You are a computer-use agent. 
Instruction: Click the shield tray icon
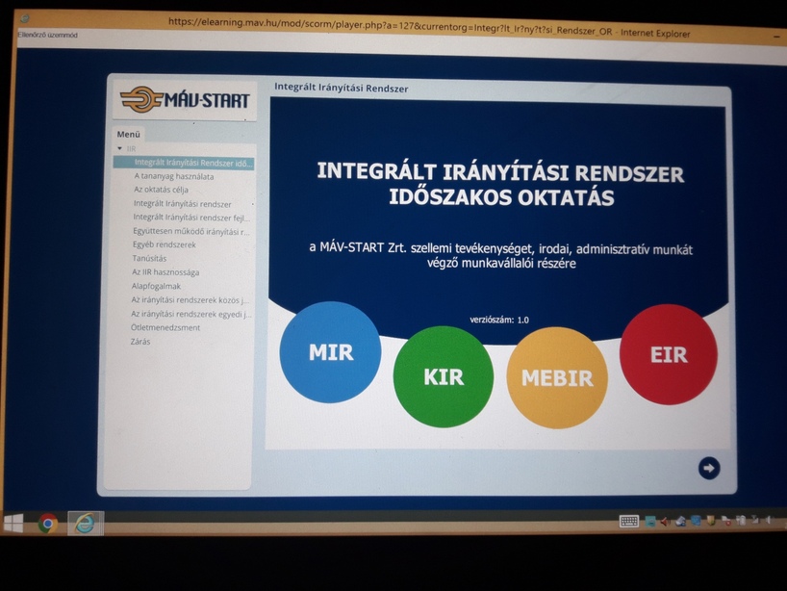[x=711, y=521]
